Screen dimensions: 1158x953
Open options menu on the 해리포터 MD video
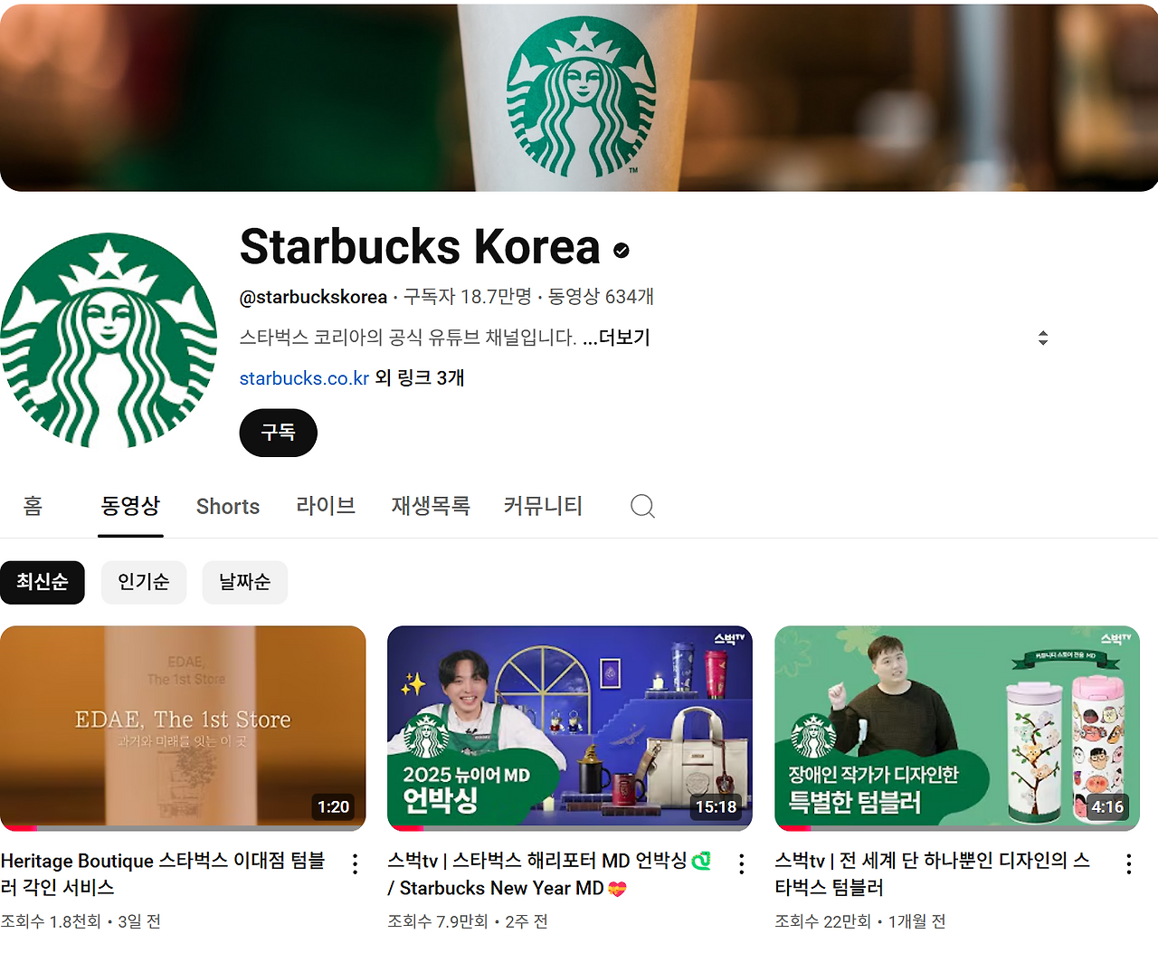(741, 864)
